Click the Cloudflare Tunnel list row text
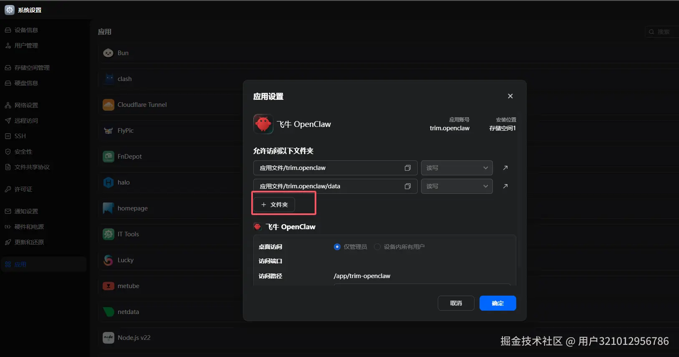Viewport: 679px width, 357px height. [x=142, y=105]
